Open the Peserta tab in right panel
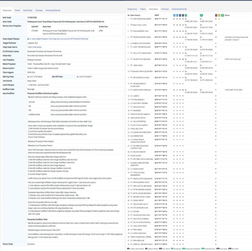Screen dimensions: 252x251 click(x=143, y=9)
